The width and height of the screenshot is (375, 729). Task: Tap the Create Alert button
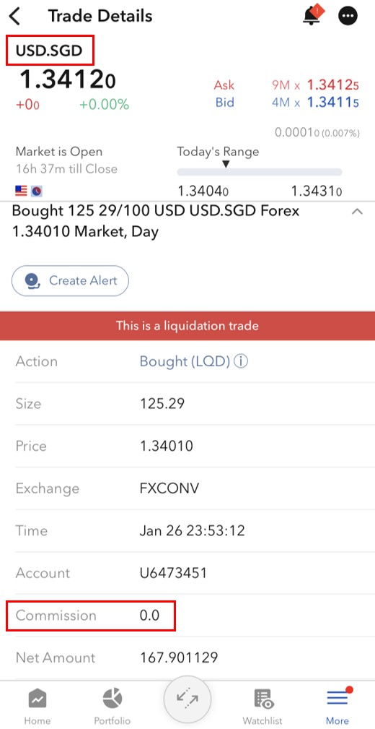click(70, 281)
